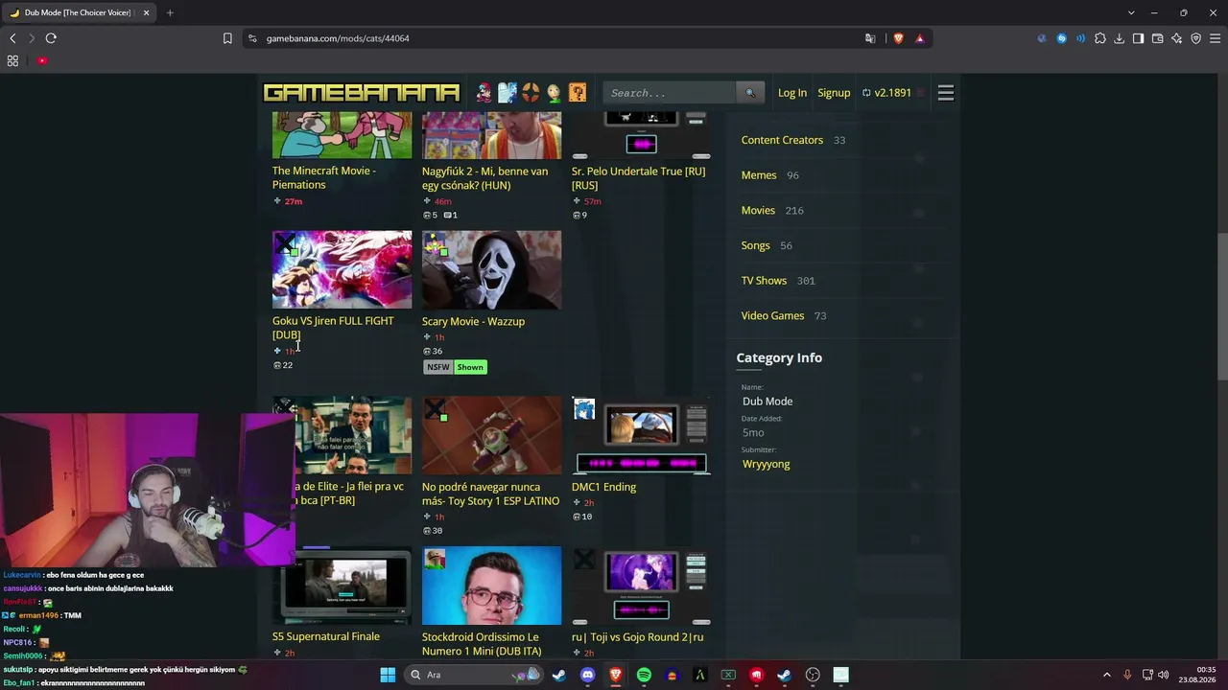Open Discord from the taskbar
Image resolution: width=1228 pixels, height=690 pixels.
pos(588,675)
